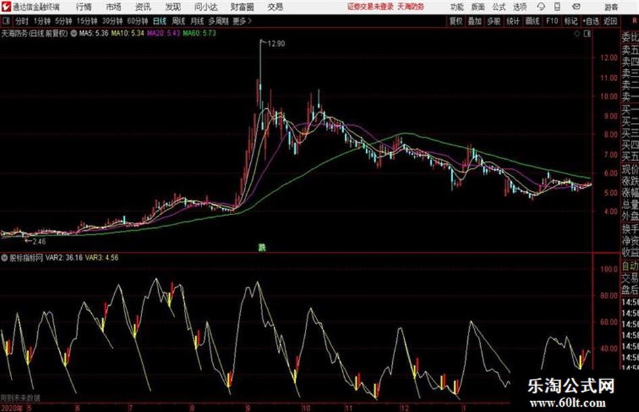The height and width of the screenshot is (412, 639).
Task: Switch to the 60分钟 period tab
Action: [138, 21]
